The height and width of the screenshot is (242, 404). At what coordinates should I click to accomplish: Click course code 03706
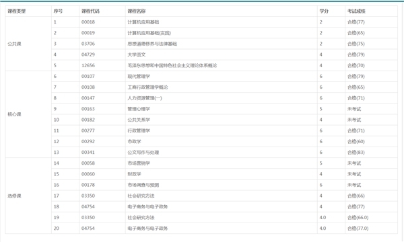pos(88,44)
